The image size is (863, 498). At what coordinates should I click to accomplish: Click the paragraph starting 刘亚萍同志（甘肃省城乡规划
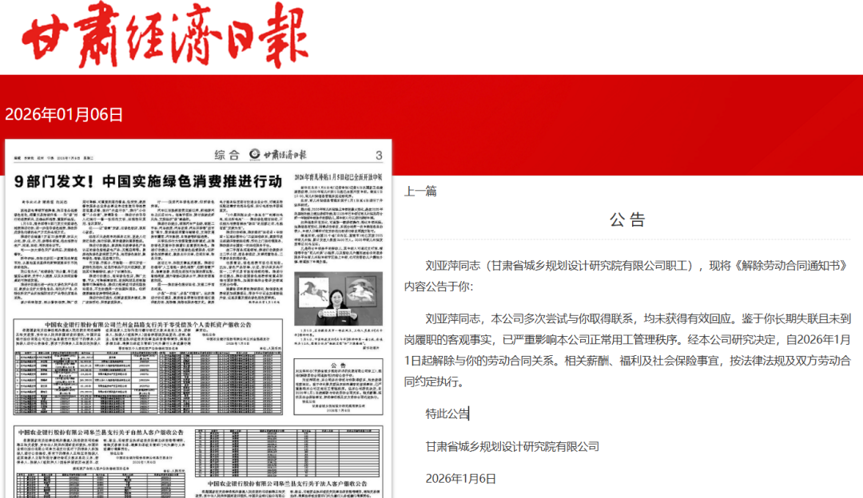pyautogui.click(x=627, y=276)
